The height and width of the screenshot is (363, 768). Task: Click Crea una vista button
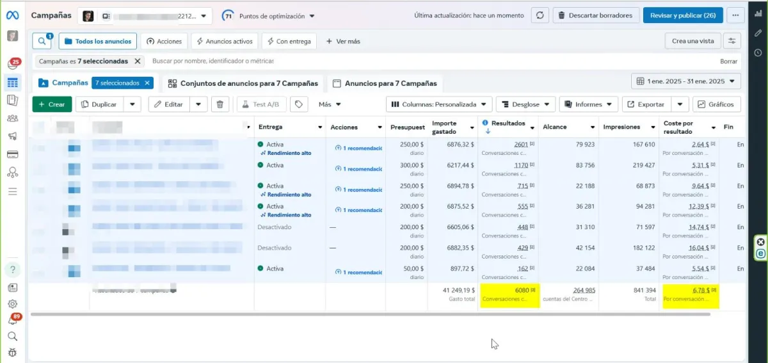(x=692, y=41)
